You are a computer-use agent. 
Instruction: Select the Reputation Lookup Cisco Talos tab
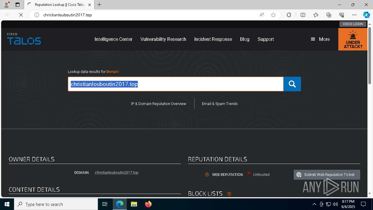(59, 5)
